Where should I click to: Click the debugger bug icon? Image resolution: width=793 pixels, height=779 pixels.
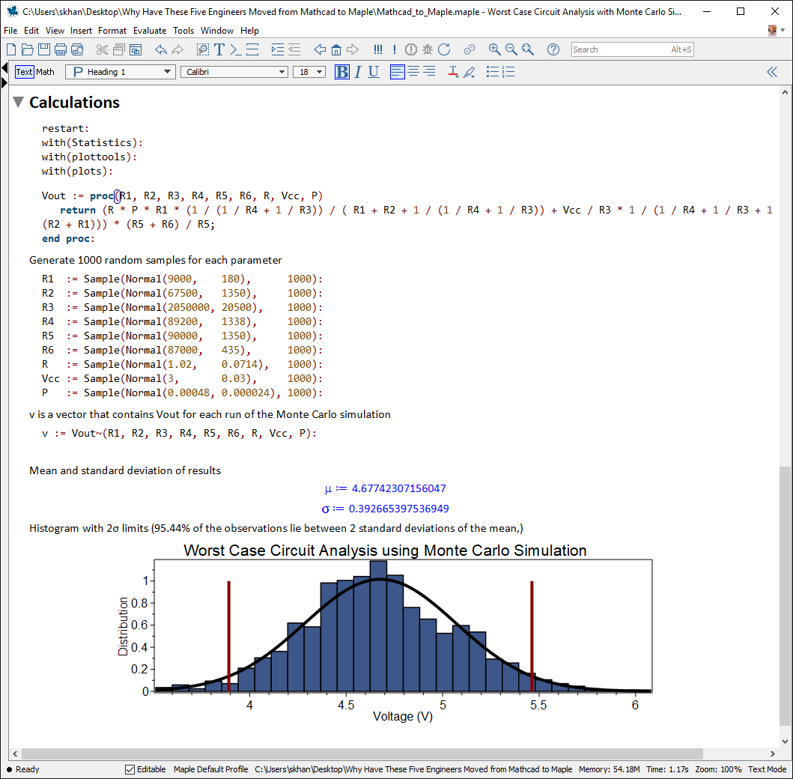coord(428,49)
